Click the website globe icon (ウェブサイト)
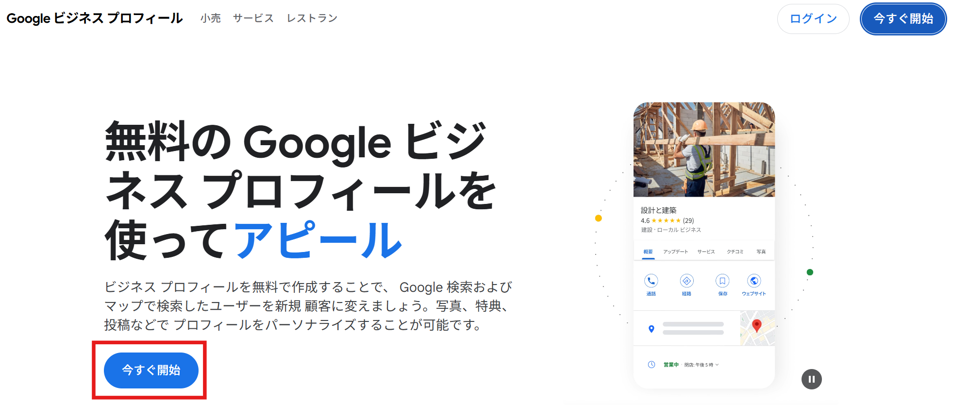Image resolution: width=953 pixels, height=420 pixels. pyautogui.click(x=754, y=281)
